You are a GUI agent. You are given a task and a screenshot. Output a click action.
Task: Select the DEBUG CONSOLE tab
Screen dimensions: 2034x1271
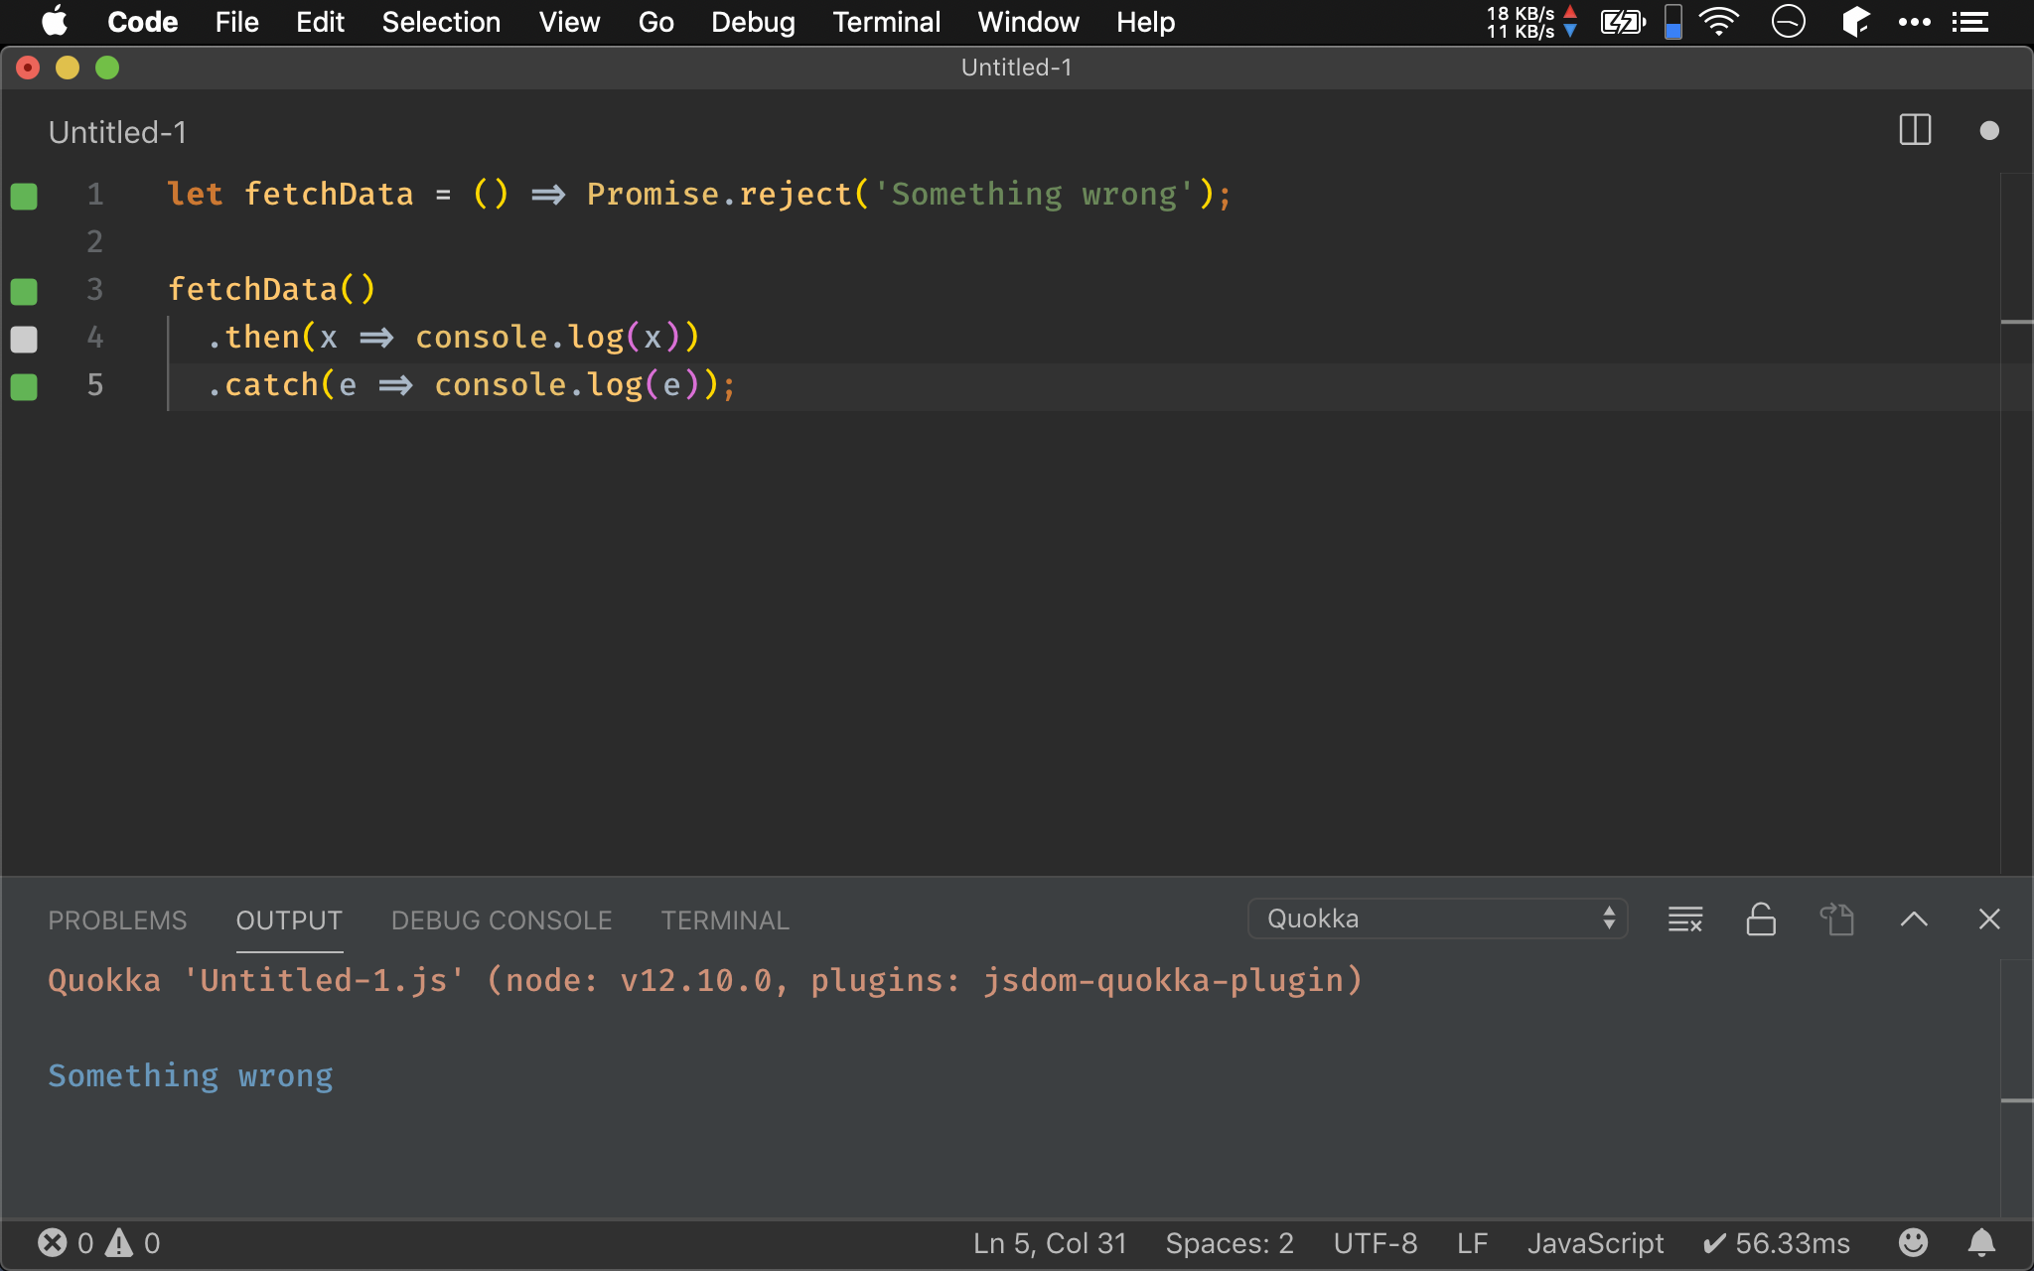click(x=501, y=919)
